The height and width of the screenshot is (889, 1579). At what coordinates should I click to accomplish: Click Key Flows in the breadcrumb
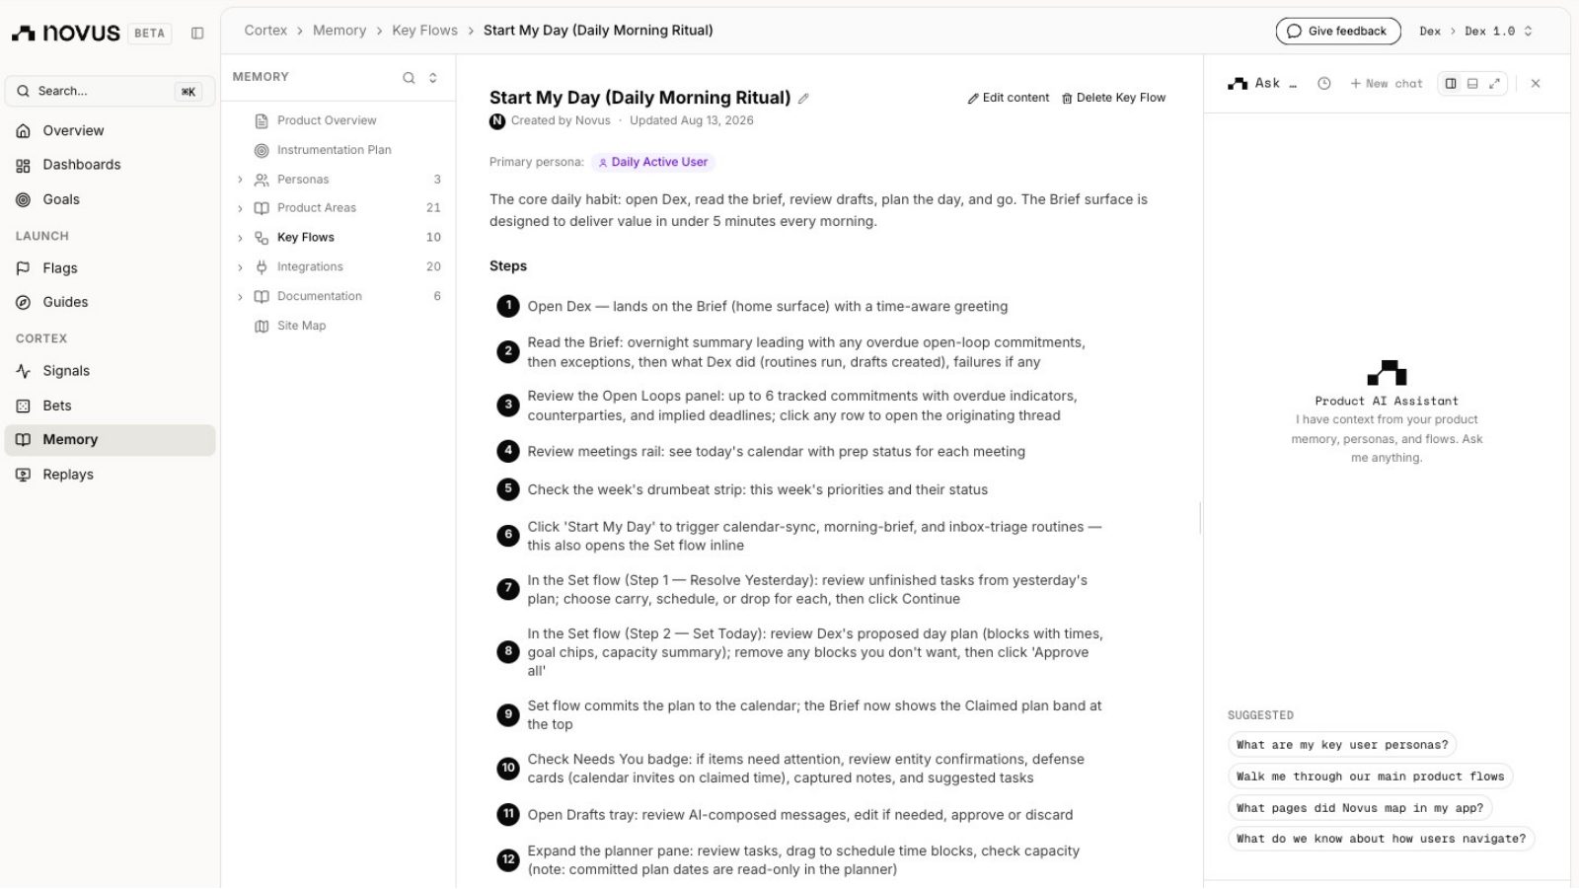point(424,31)
